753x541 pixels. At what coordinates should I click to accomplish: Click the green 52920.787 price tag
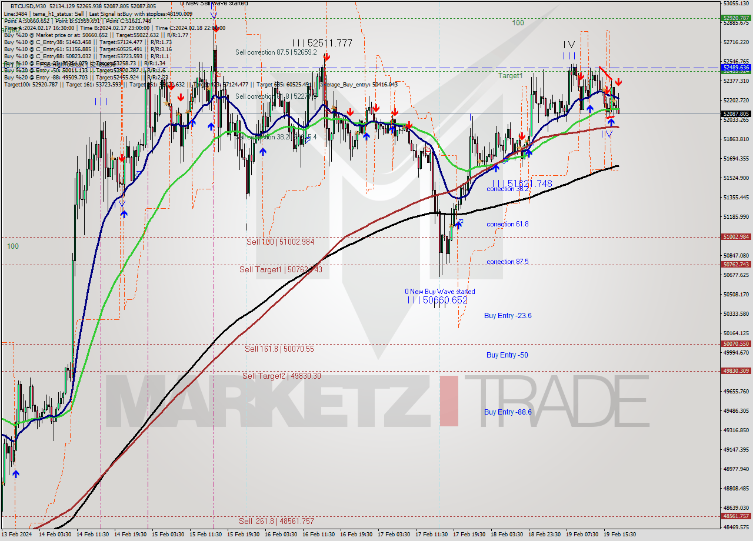click(x=736, y=18)
